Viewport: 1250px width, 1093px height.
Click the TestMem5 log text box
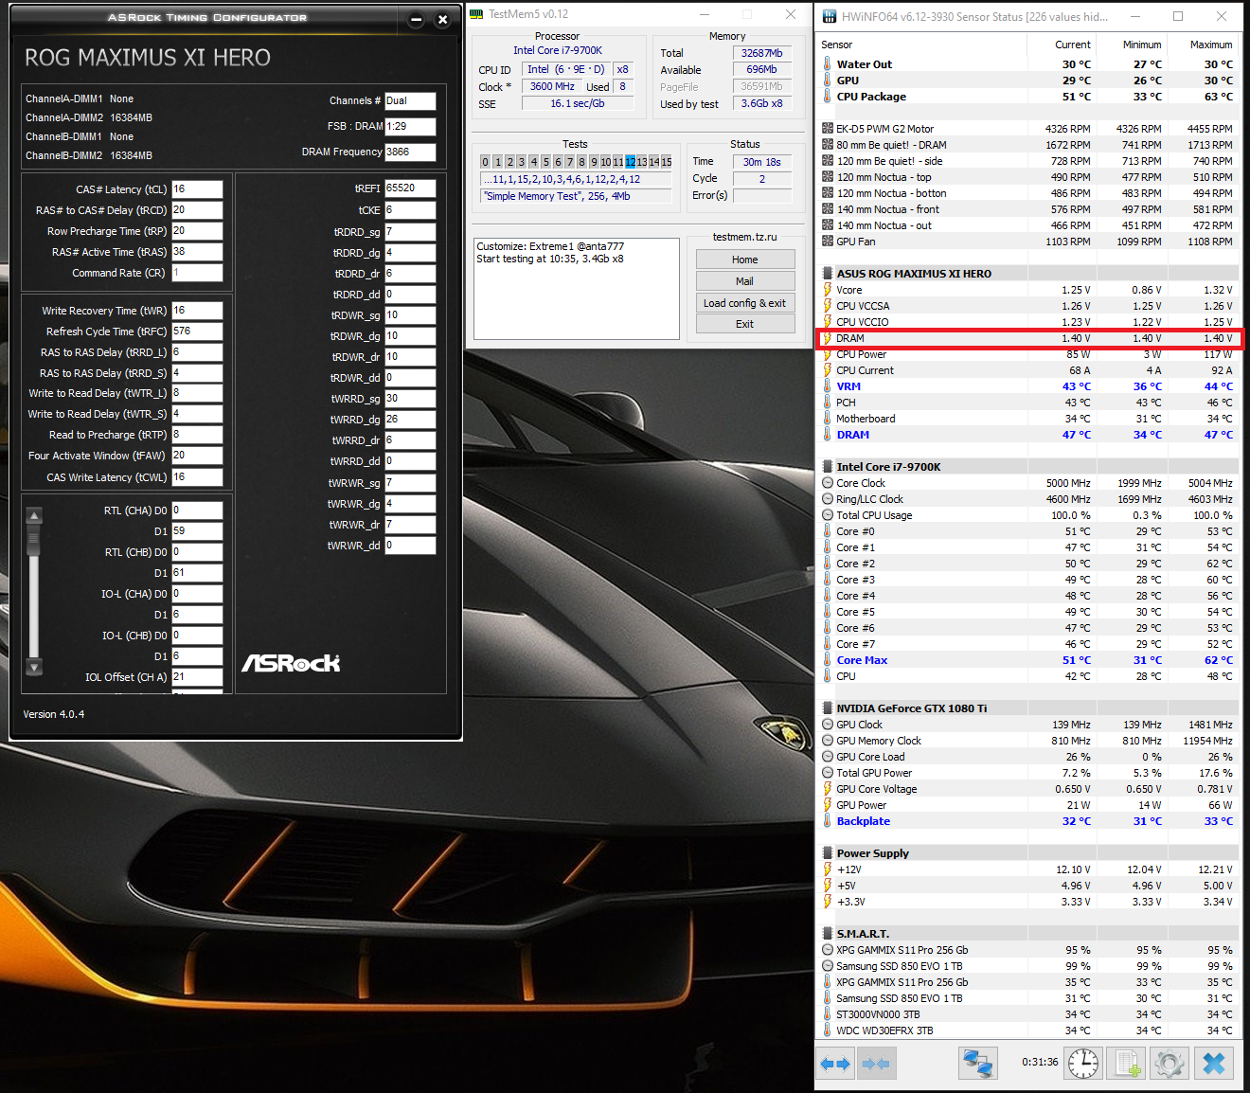click(577, 288)
